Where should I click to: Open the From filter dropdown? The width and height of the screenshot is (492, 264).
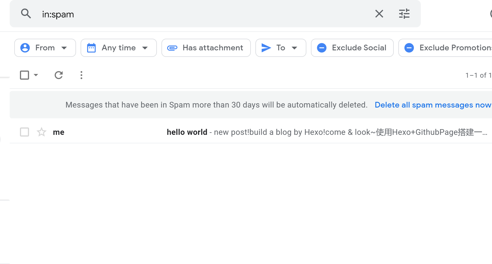click(45, 48)
